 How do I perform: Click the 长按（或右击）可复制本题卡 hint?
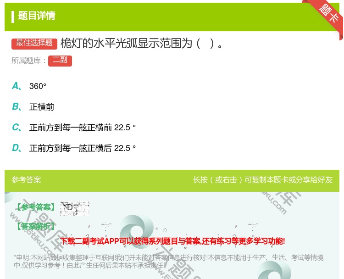(263, 180)
